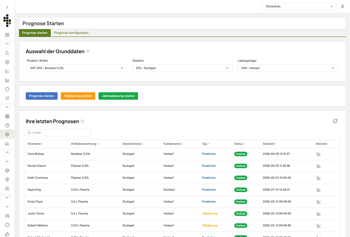Collapse section via chevron directly above cube icon
The height and width of the screenshot is (237, 350).
7,161
